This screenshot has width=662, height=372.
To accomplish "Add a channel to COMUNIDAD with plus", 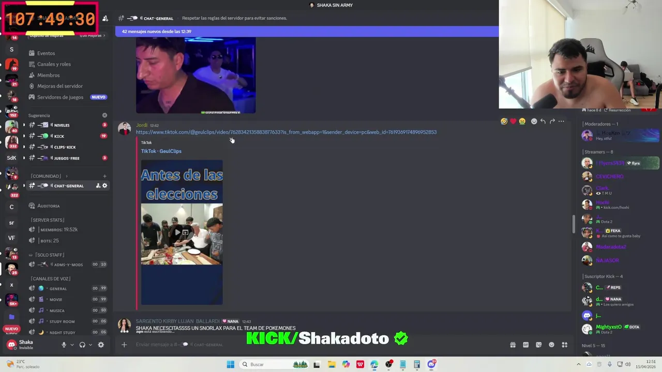I will point(104,176).
